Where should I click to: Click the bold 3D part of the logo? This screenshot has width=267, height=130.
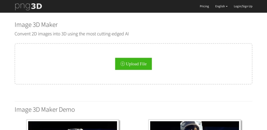[x=37, y=6]
